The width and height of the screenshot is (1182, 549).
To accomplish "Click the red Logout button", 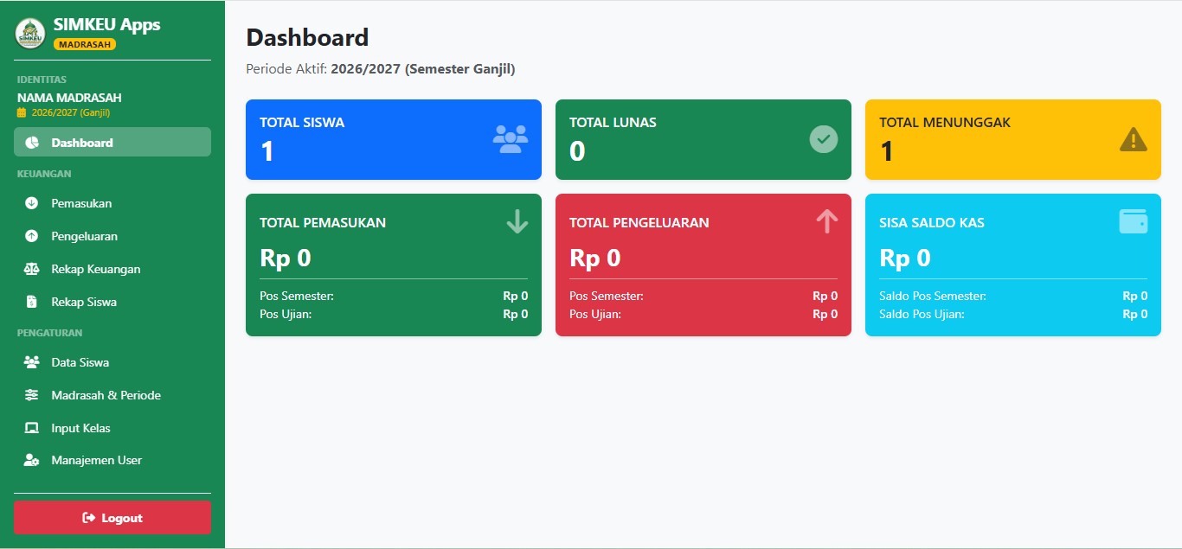I will (112, 518).
